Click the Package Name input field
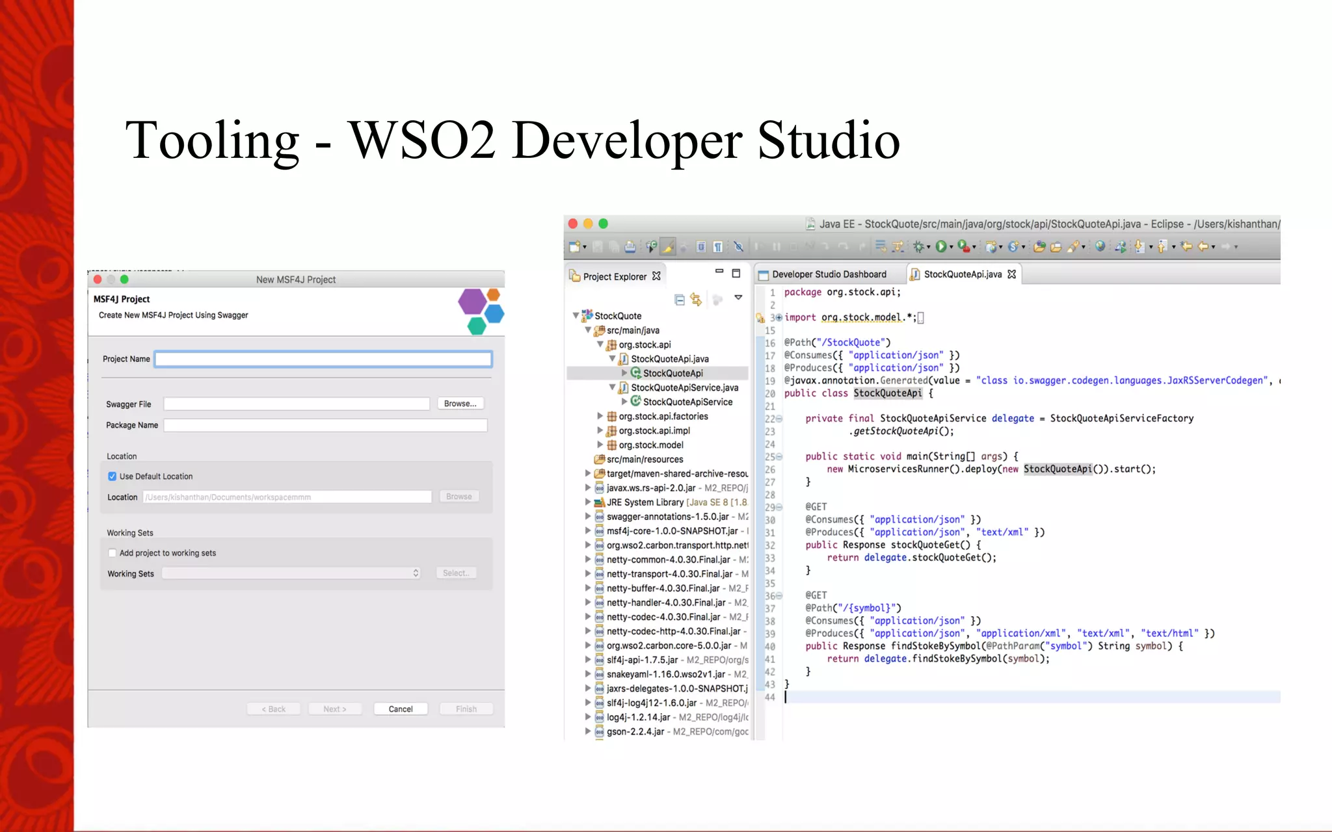Viewport: 1332px width, 832px height. click(325, 425)
